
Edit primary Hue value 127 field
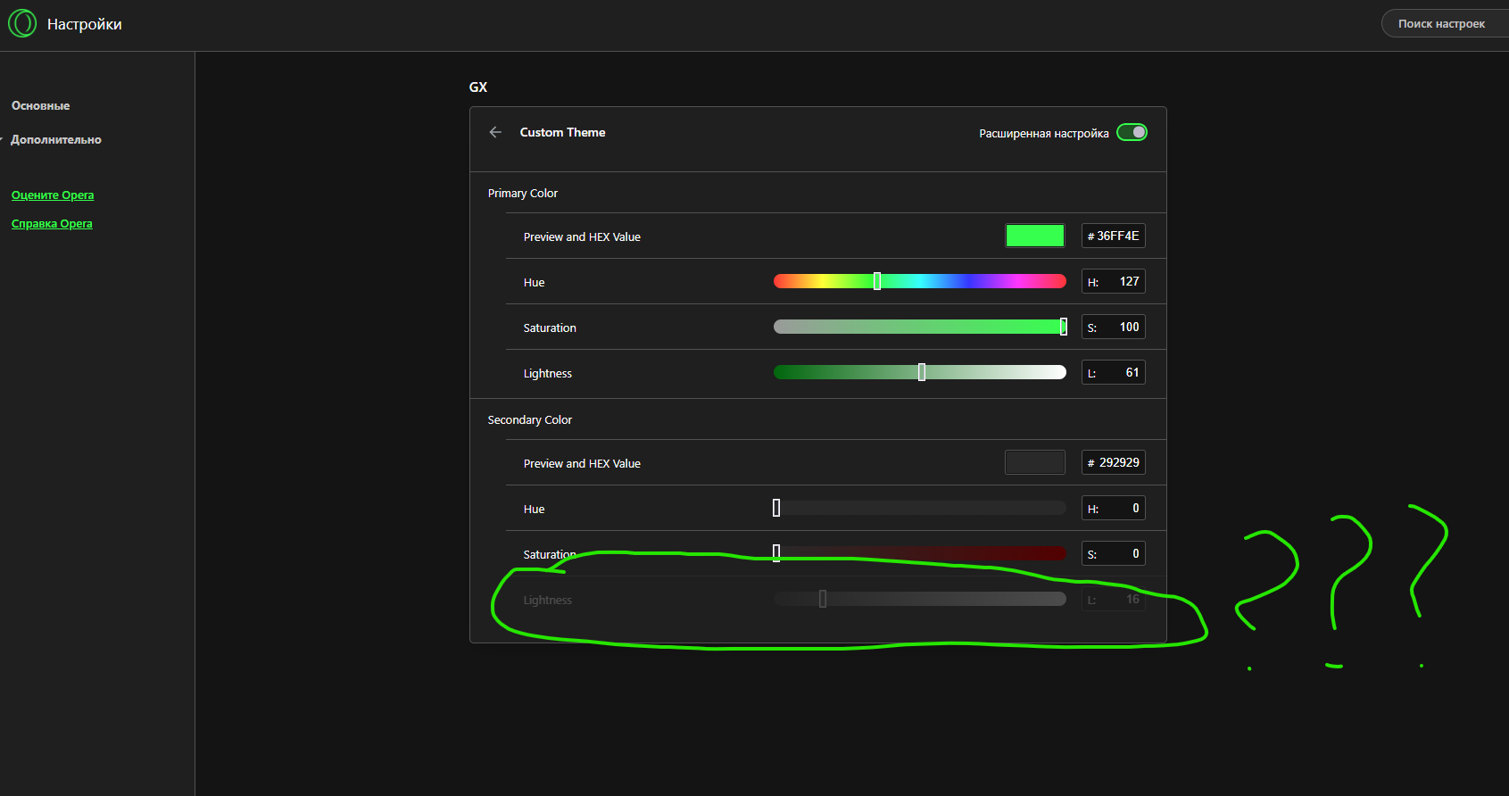click(x=1114, y=281)
